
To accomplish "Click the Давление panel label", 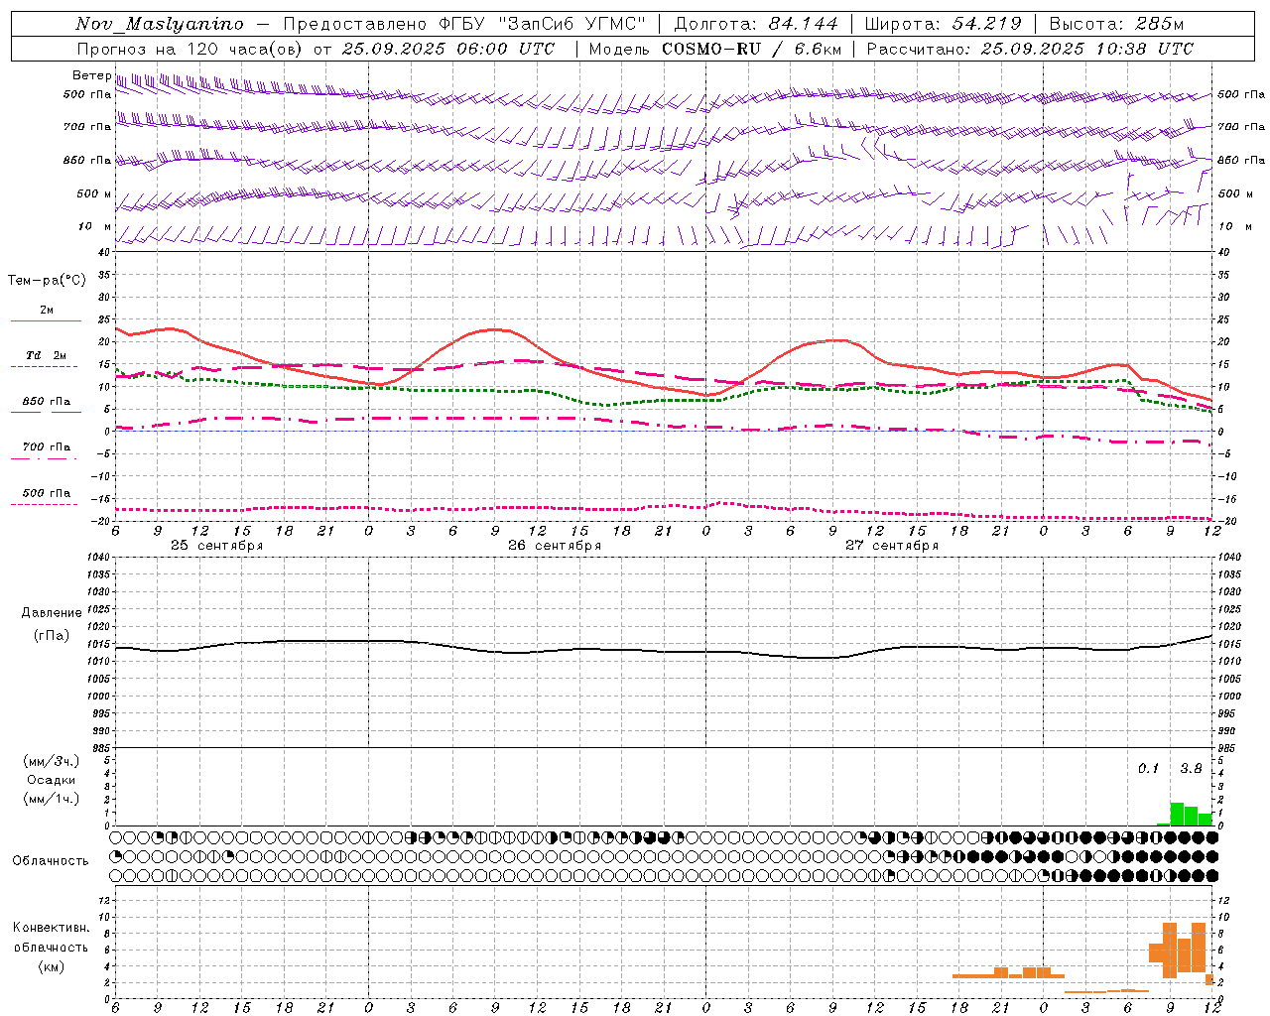I will [51, 613].
